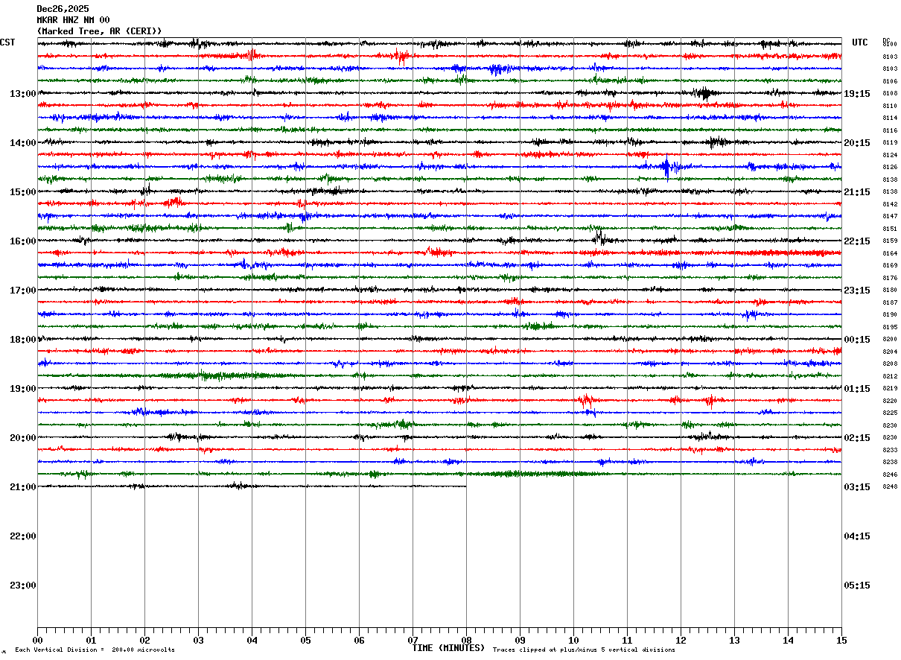
Task: Click minute 05 on the time axis
Action: (305, 640)
